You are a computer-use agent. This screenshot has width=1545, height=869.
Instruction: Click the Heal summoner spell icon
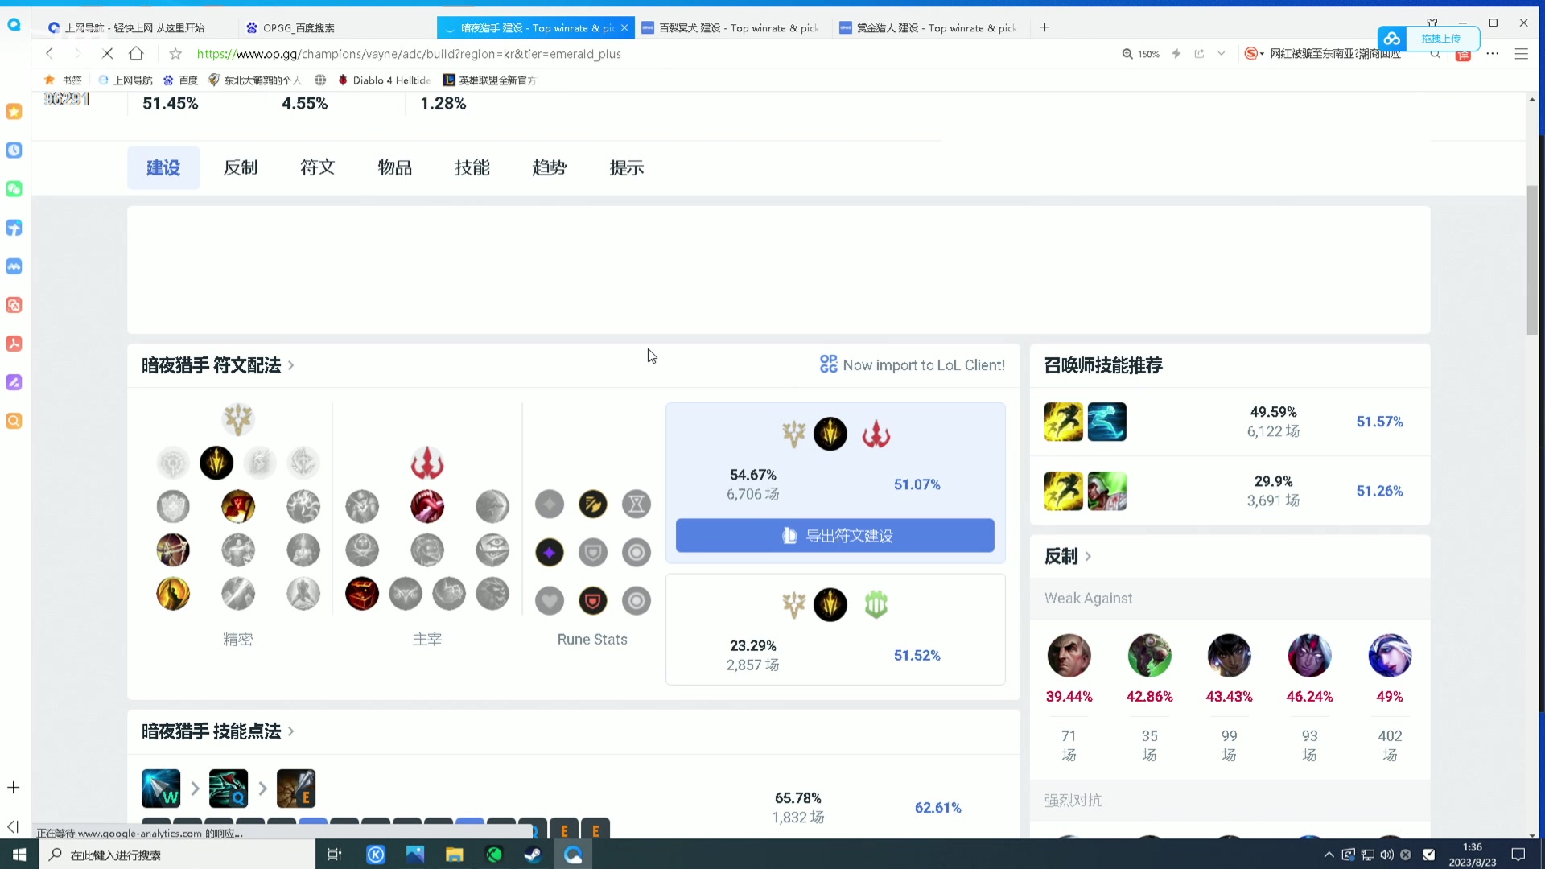coord(1106,491)
